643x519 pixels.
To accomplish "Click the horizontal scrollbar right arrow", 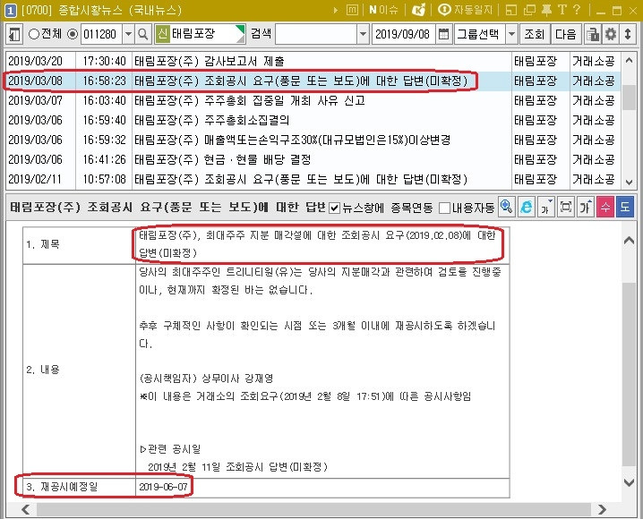I will click(x=602, y=509).
